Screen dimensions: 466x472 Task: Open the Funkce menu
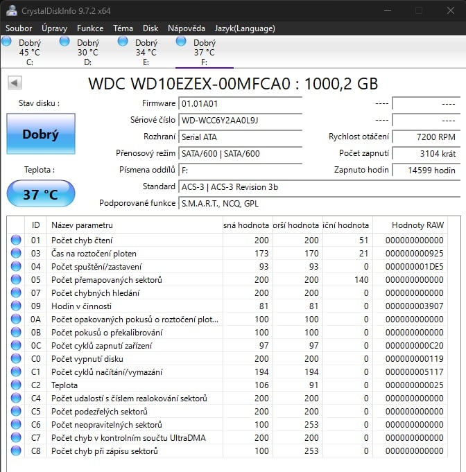pyautogui.click(x=90, y=28)
